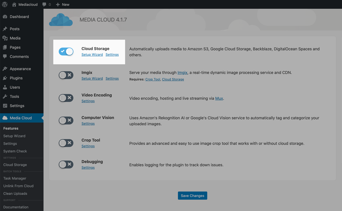Image resolution: width=342 pixels, height=211 pixels.
Task: Click Cloud Storage requirement link under Imgix
Action: coord(173,79)
